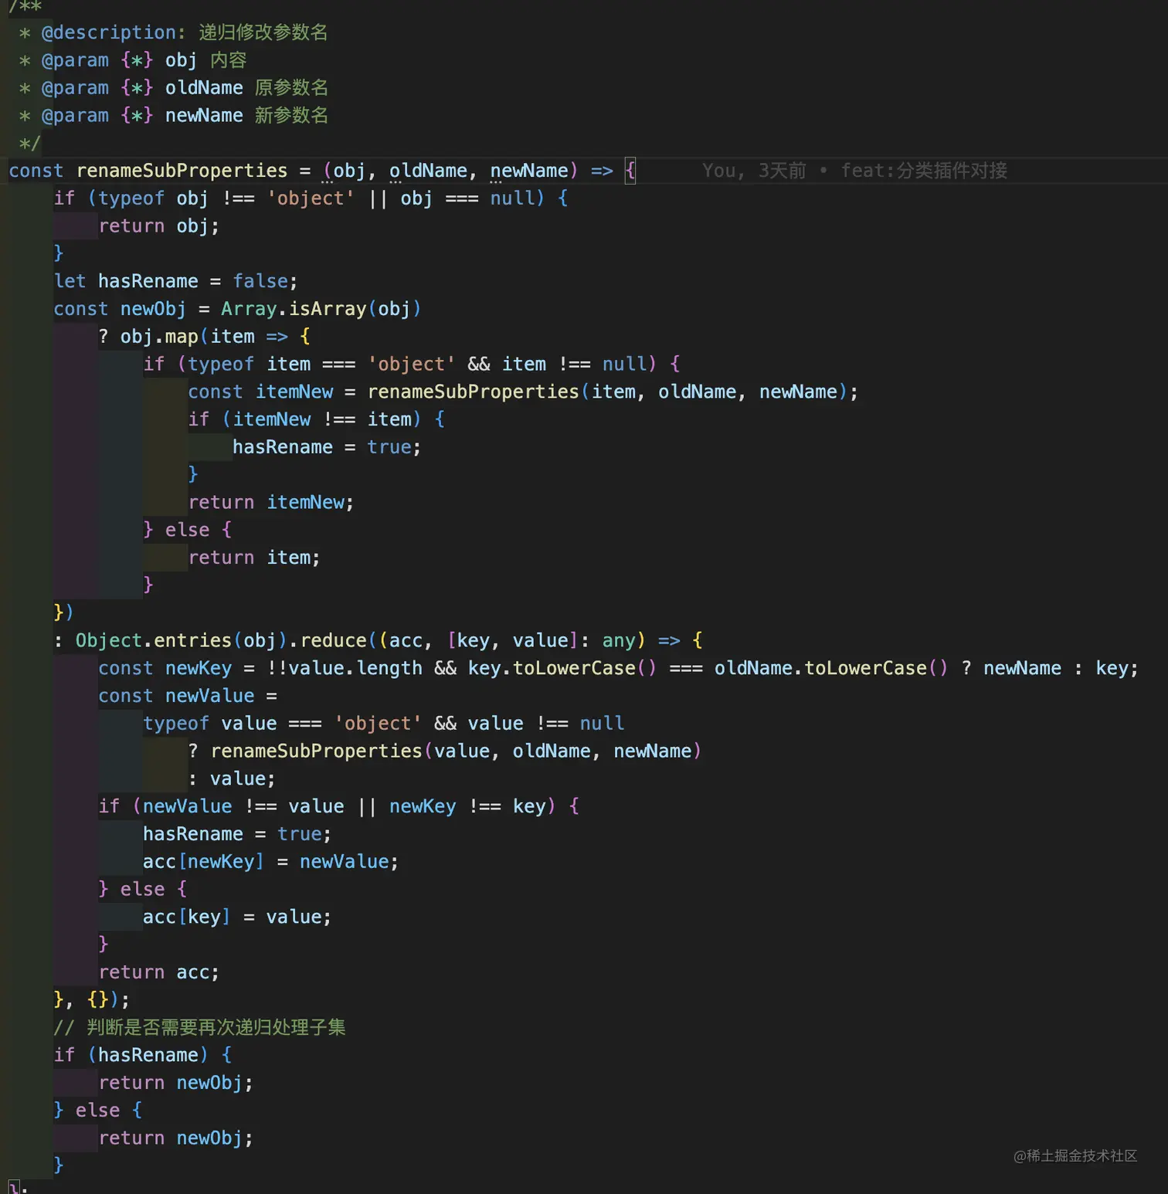This screenshot has height=1194, width=1168.
Task: Click 'const itemNew' declaration line
Action: [523, 392]
